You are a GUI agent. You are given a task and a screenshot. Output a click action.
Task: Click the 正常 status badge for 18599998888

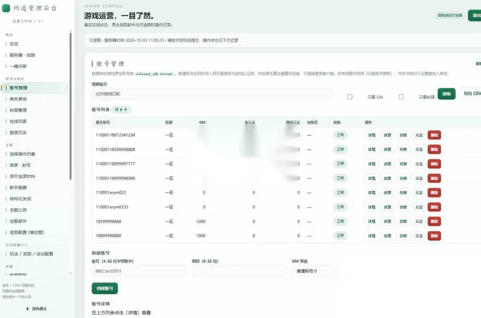point(340,221)
